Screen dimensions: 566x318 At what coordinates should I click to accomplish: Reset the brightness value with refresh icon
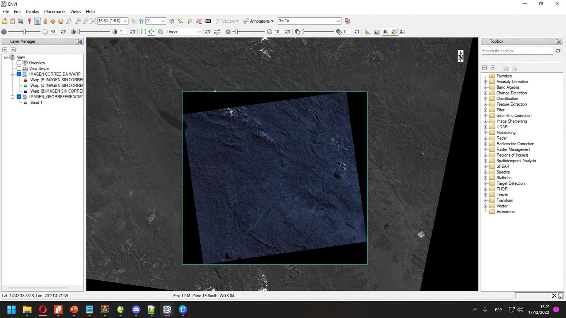[63, 32]
